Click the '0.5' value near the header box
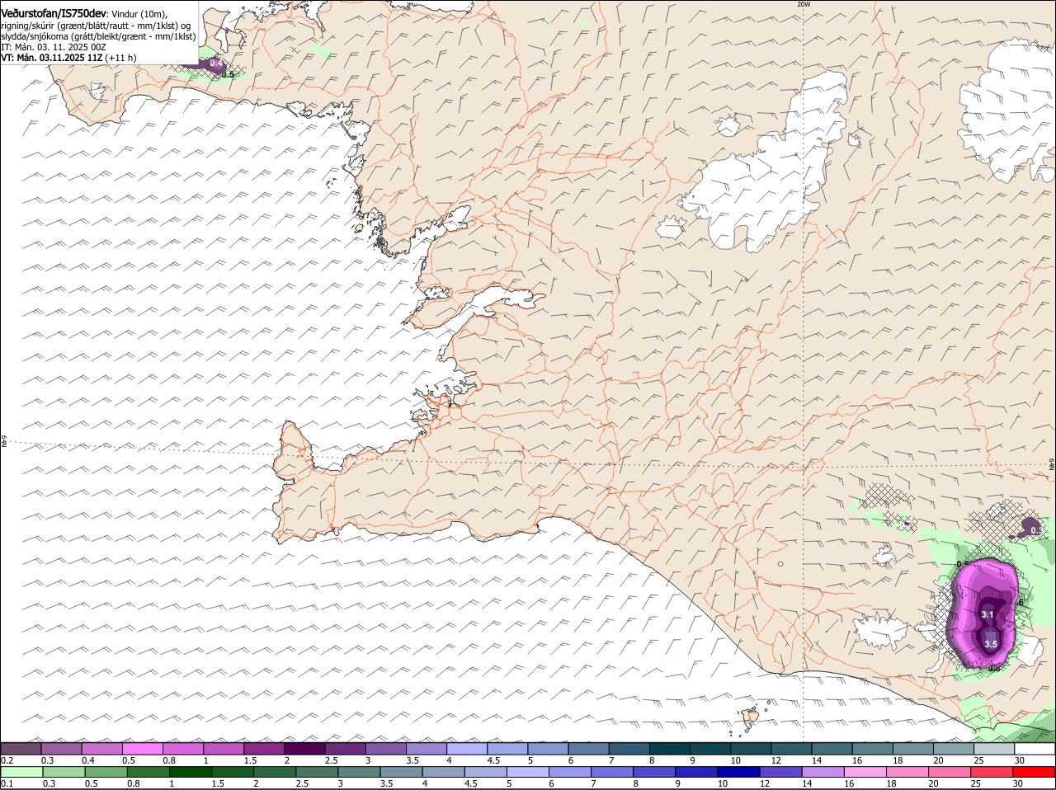 [229, 75]
